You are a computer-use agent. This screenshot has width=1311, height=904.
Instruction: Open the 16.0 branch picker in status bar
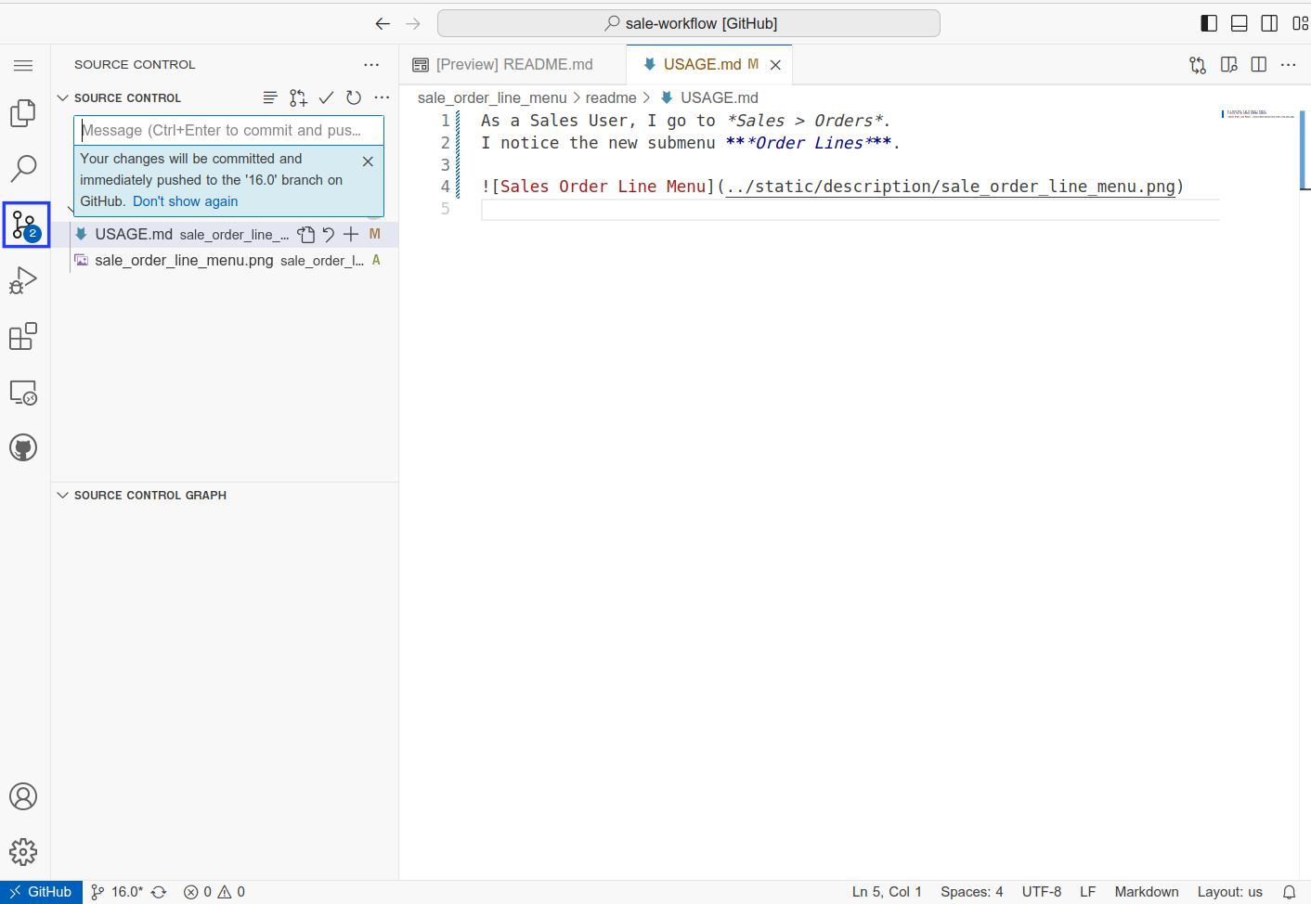(118, 892)
